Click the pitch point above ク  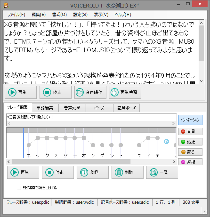(x=47, y=138)
